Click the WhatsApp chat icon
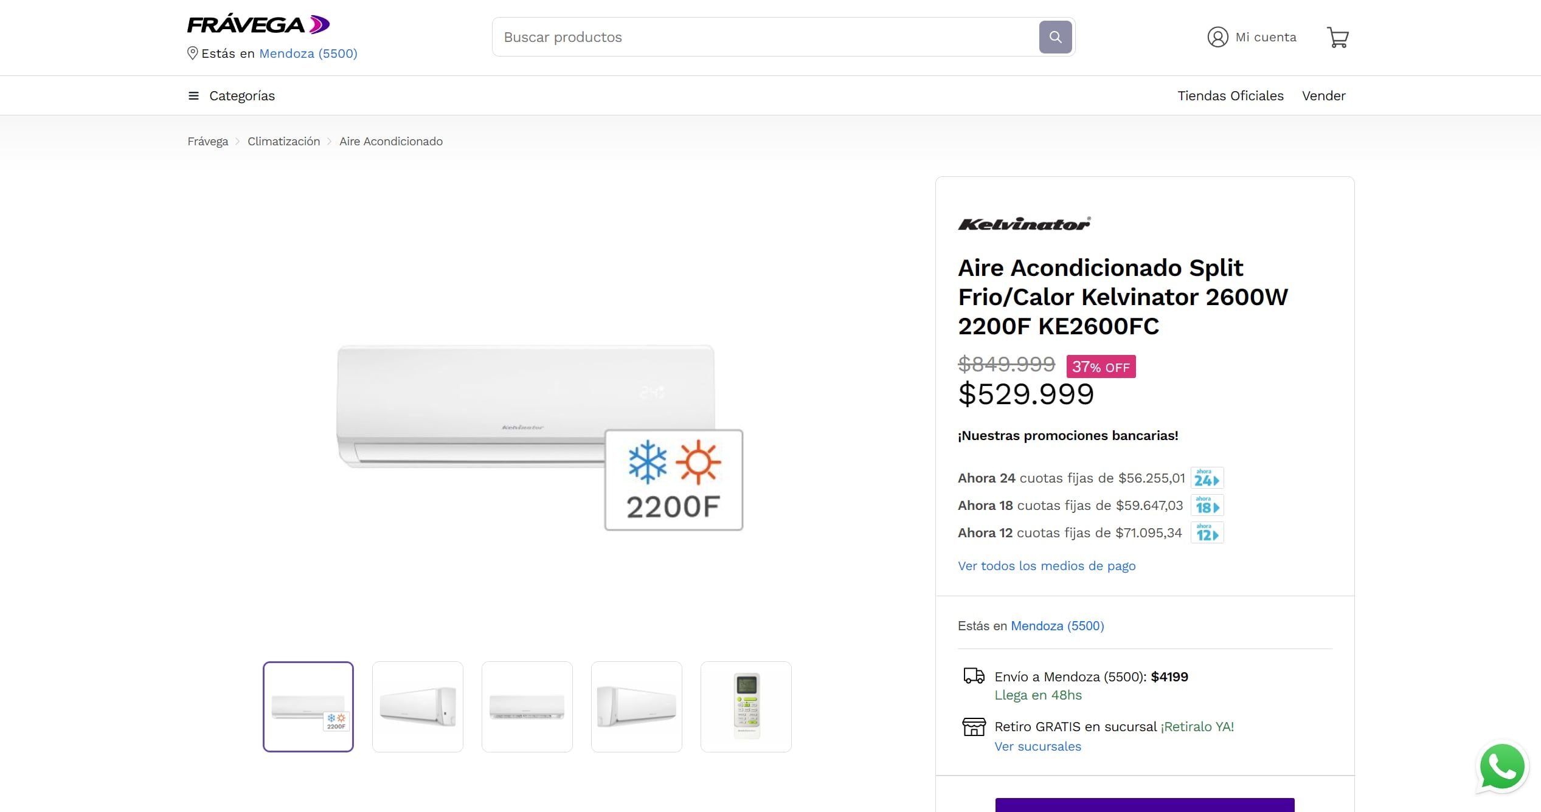 pyautogui.click(x=1502, y=767)
